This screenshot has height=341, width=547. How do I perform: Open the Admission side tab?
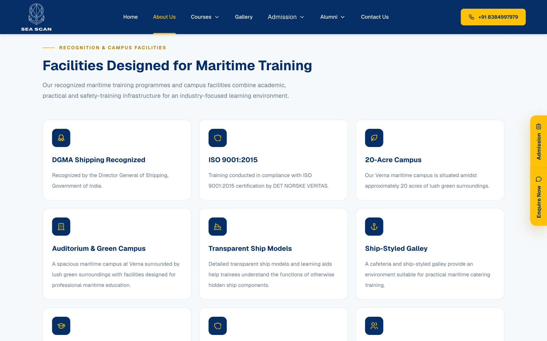tap(539, 142)
